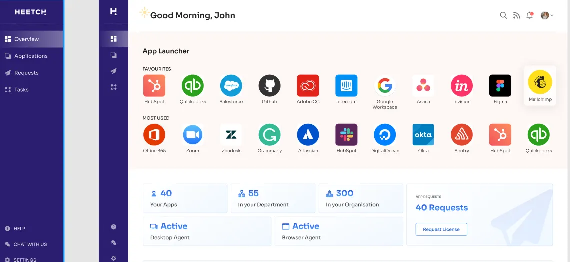This screenshot has width=570, height=262.
Task: Click the App Launcher heading
Action: [166, 51]
